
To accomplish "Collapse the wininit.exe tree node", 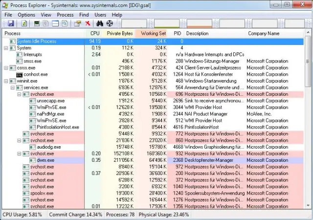I will coord(6,81).
